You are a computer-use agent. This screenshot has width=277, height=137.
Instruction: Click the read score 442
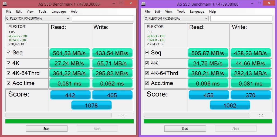click(70, 95)
